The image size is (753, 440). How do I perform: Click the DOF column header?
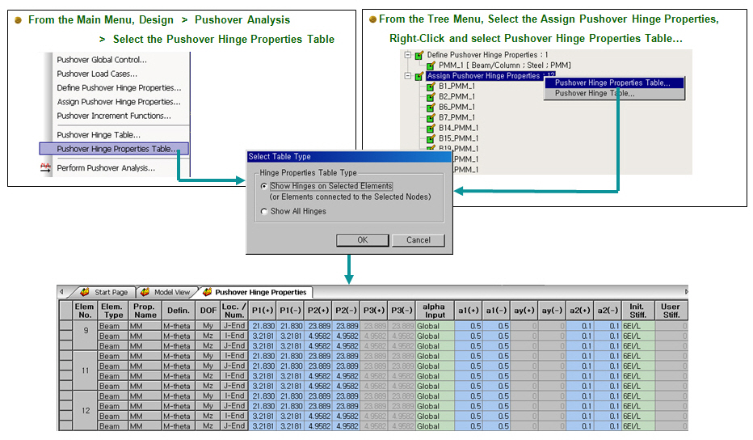pyautogui.click(x=208, y=311)
